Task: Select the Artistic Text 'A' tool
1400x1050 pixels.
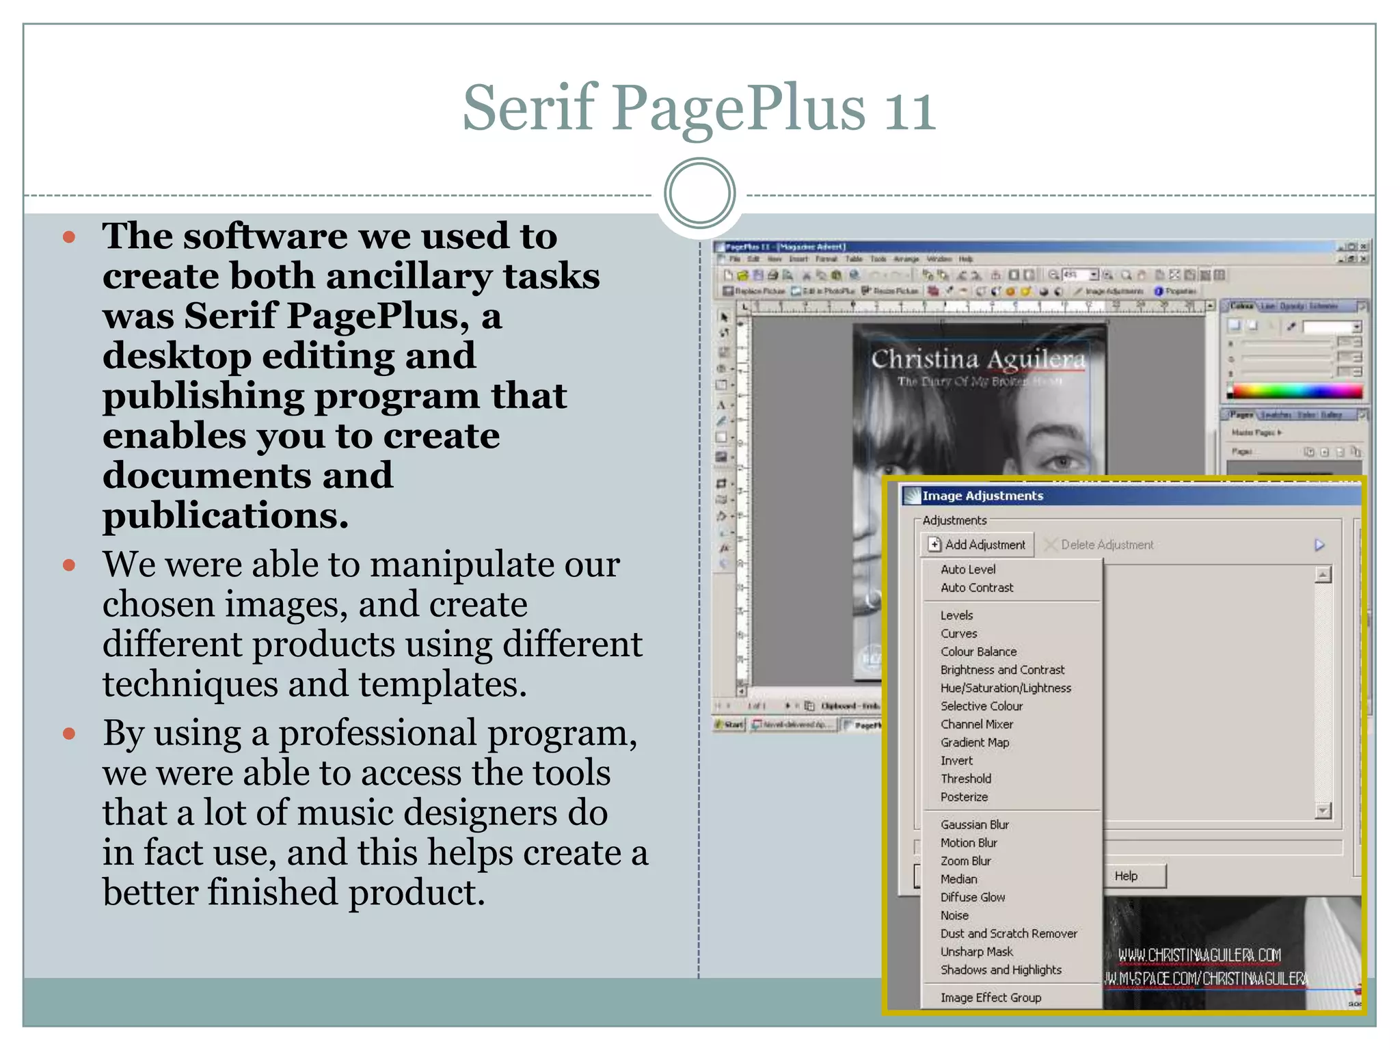Action: 721,405
